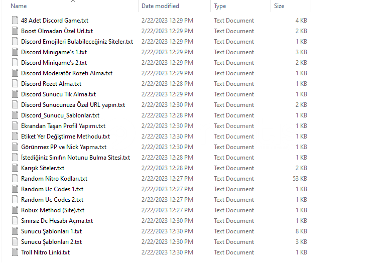Viewport: 389px width, 268px height.
Task: Select file name Random Uc Codes 1.txt
Action: coord(52,189)
